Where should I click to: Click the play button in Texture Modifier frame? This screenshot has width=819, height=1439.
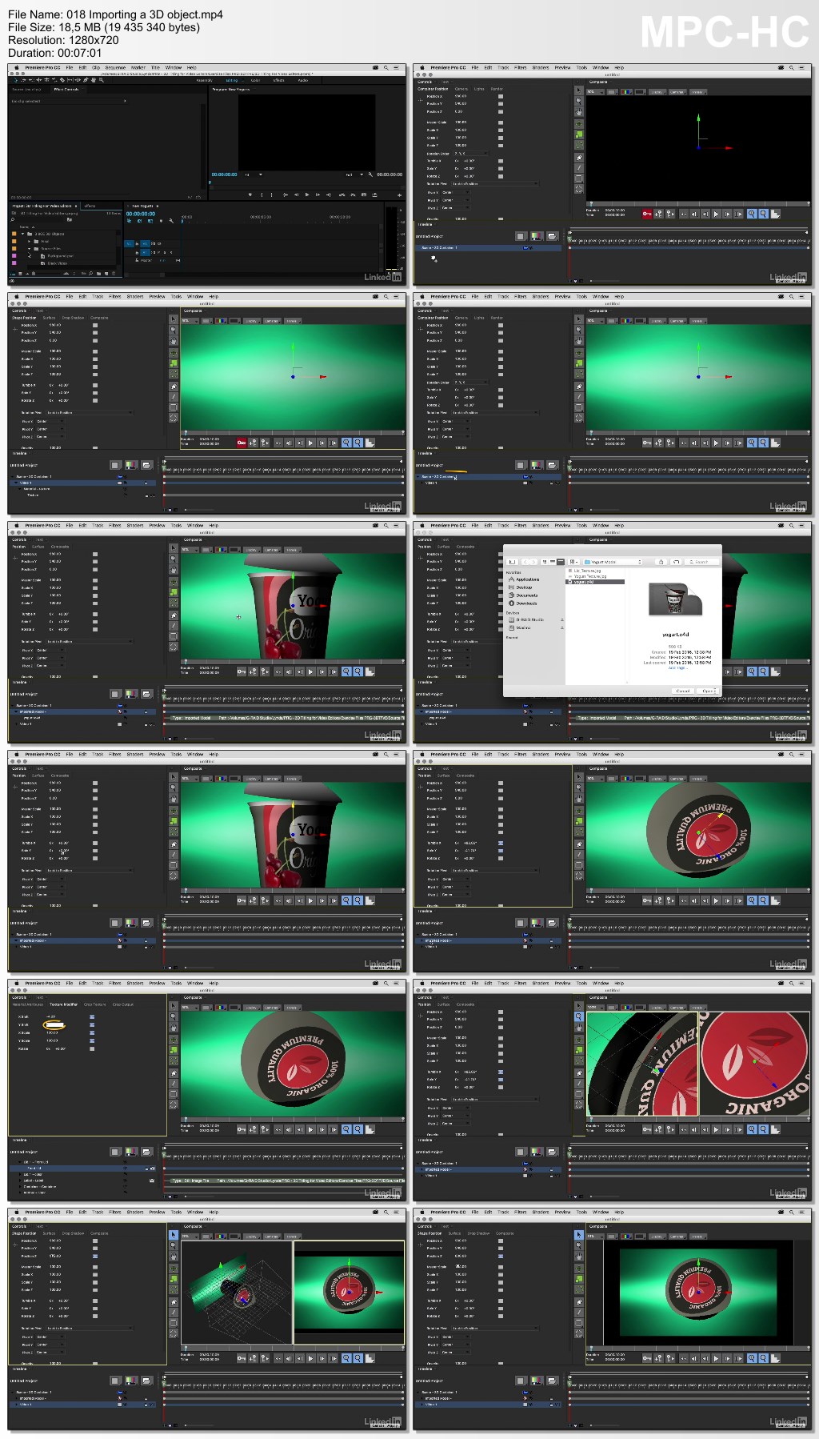(x=310, y=1129)
